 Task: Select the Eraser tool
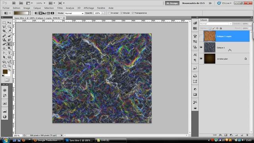4,44
